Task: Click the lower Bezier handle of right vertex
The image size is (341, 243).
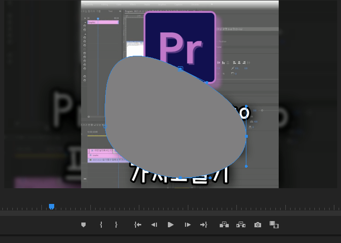Action: (x=246, y=166)
